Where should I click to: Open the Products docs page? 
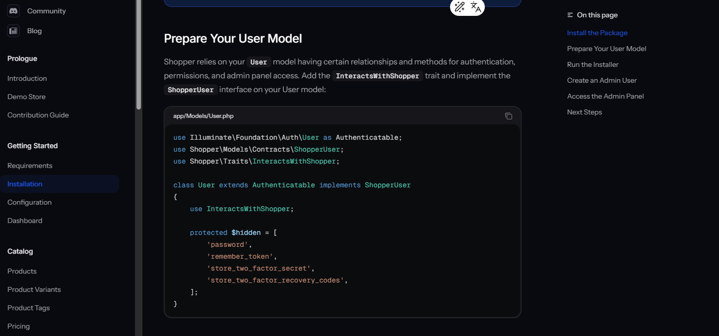click(22, 271)
